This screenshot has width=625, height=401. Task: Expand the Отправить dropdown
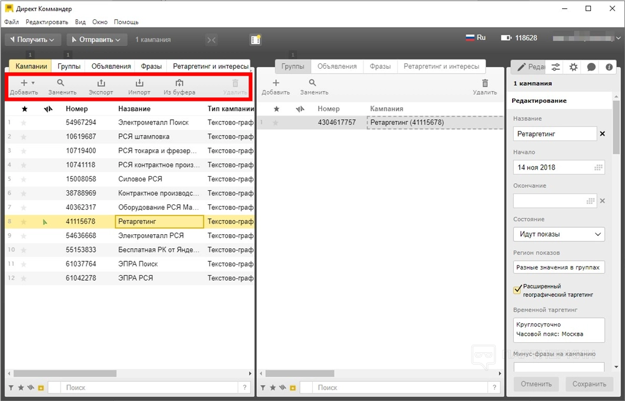[x=96, y=39]
